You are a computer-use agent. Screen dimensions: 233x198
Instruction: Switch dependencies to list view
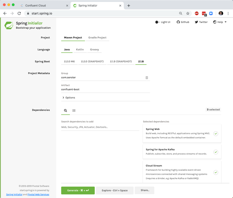tap(74, 110)
